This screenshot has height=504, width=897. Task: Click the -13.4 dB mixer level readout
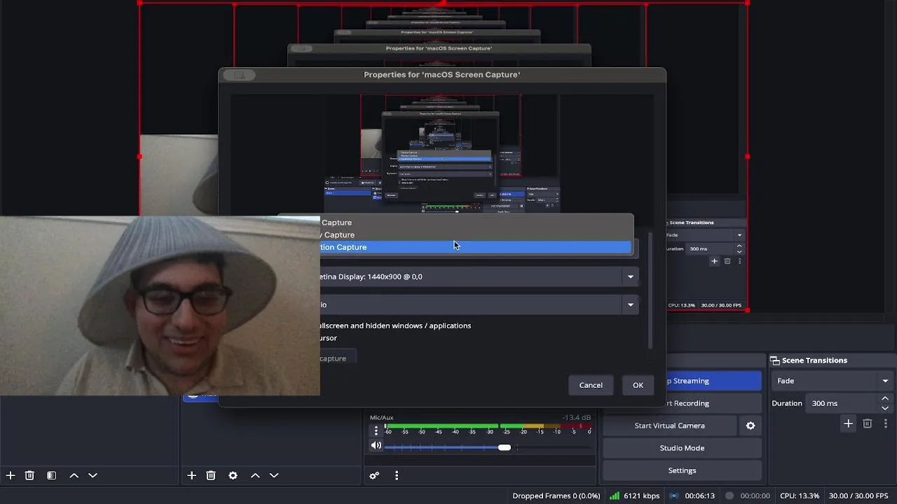[x=576, y=418]
